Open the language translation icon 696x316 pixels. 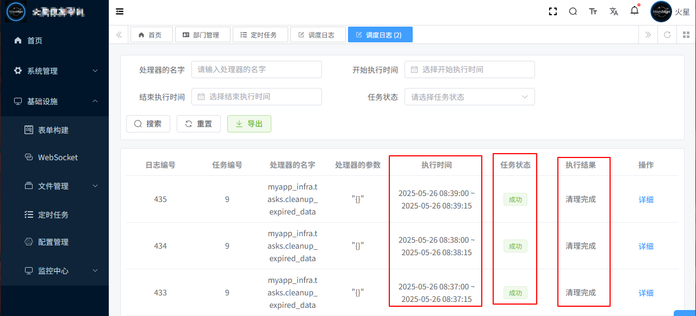pos(614,11)
